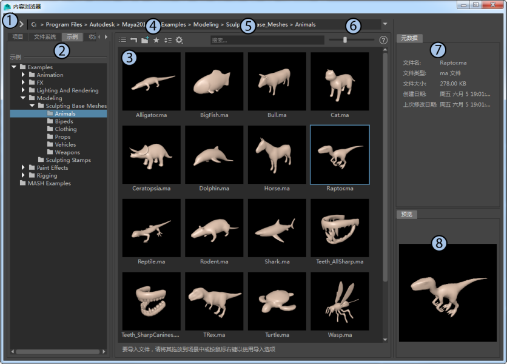Screen dimensions: 507x364
Task: Click the go-up-one-folder arrow icon
Action: (133, 40)
